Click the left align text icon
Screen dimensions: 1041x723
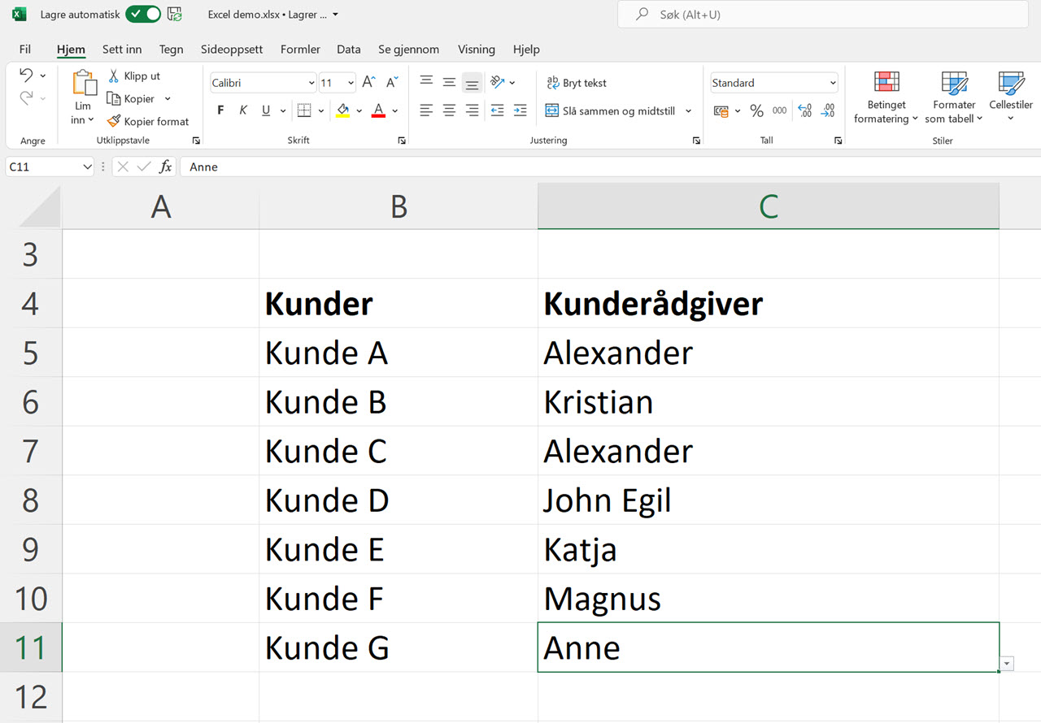(x=425, y=110)
